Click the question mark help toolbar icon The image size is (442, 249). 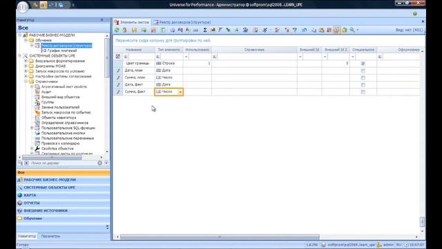295,30
